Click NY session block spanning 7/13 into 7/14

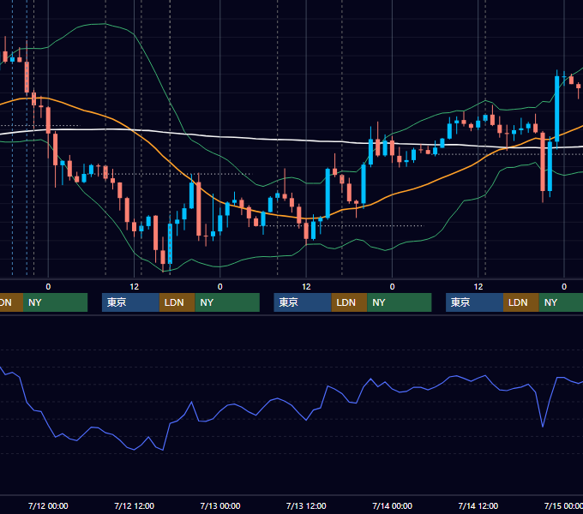(x=399, y=302)
